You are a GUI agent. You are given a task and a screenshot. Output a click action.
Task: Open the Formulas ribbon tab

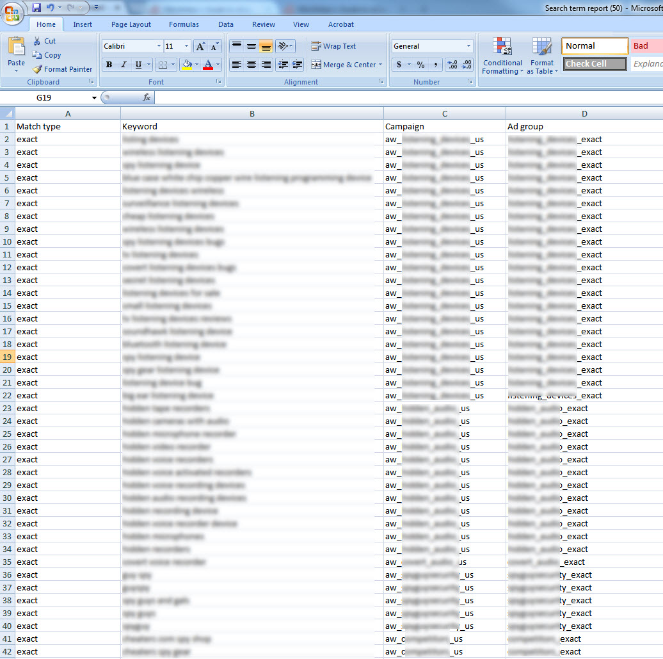pyautogui.click(x=184, y=24)
